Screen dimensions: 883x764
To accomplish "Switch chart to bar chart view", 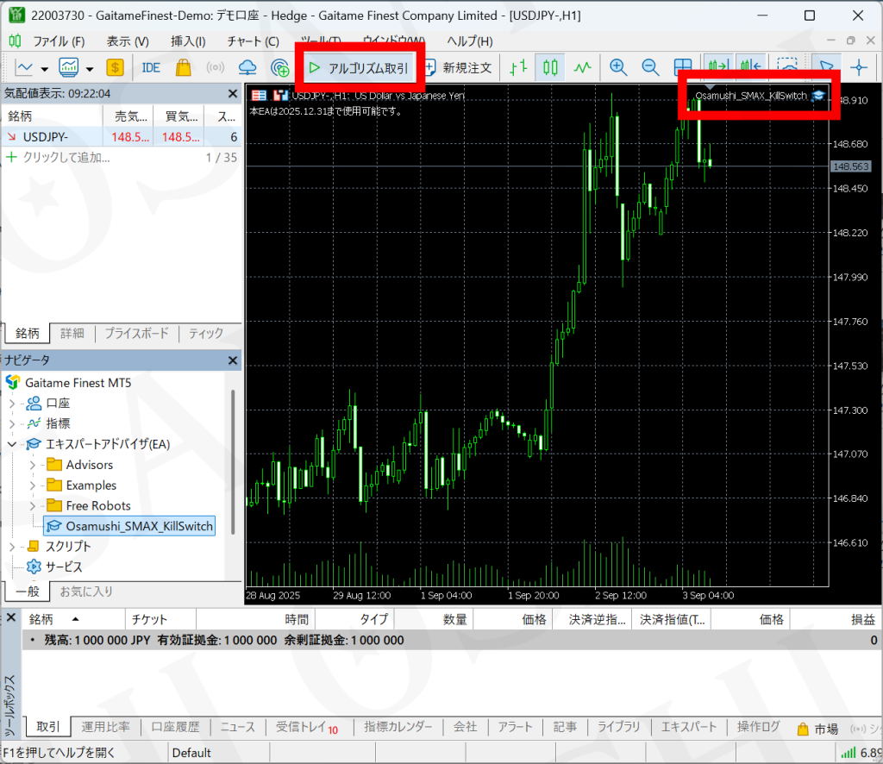I will pos(518,67).
